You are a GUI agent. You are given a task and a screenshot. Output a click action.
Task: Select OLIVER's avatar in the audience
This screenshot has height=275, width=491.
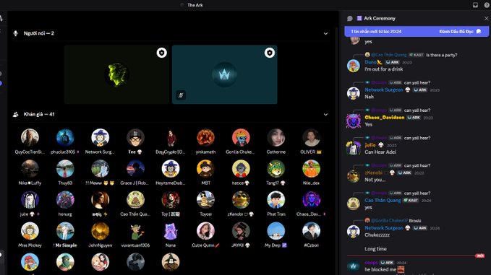point(311,137)
